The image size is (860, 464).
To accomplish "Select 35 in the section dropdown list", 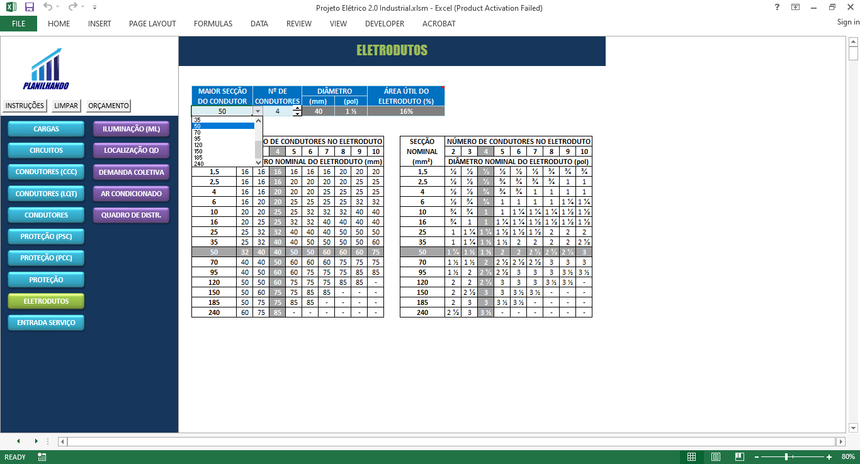I will 223,119.
